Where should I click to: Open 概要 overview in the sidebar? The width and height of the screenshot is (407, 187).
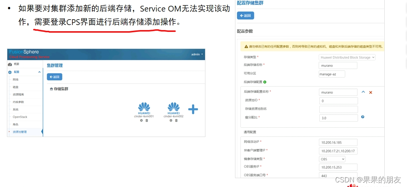[x=17, y=64]
